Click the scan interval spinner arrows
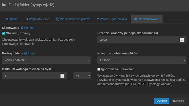The width and height of the screenshot is (189, 106). pos(182,40)
